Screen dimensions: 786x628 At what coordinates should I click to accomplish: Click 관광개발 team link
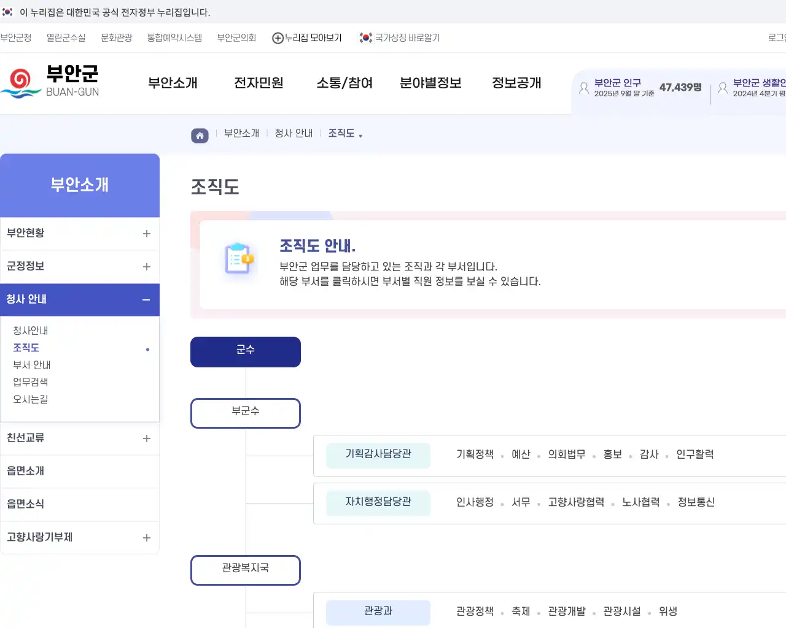click(x=567, y=611)
